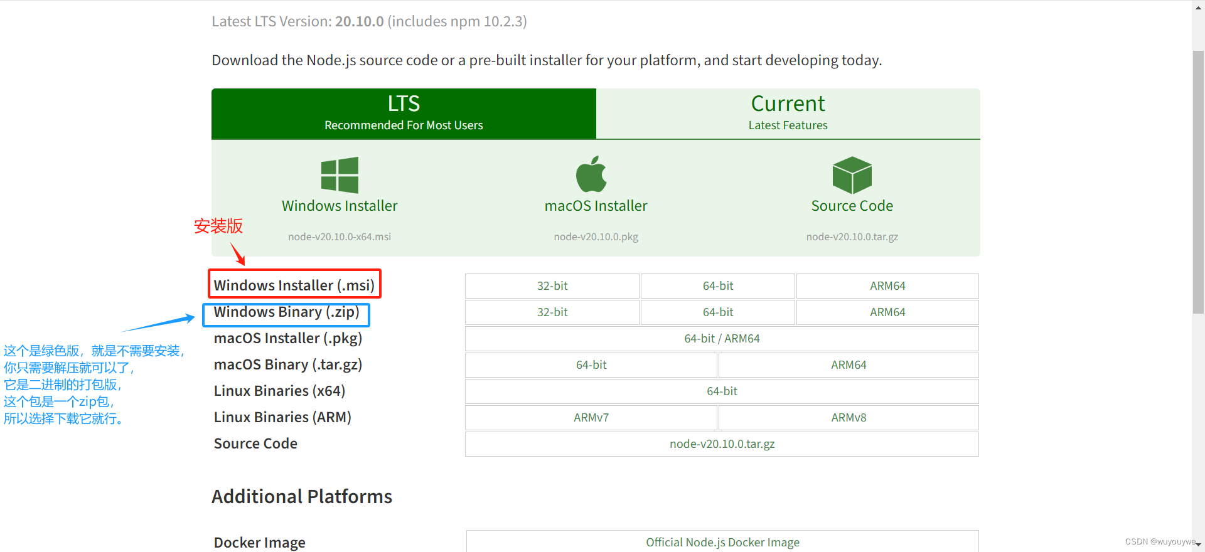
Task: Download 64-bit Windows Installer (.msi)
Action: [718, 286]
